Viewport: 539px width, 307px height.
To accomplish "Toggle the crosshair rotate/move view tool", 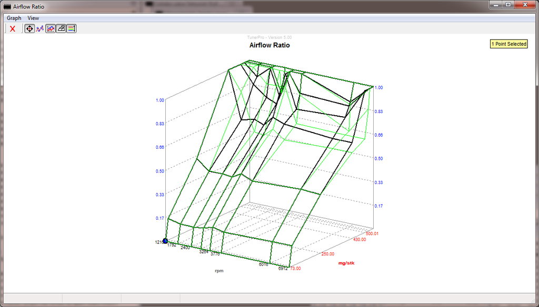I will click(29, 29).
